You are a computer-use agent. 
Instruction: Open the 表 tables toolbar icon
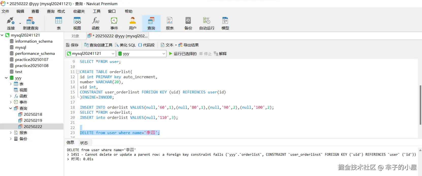click(x=59, y=23)
